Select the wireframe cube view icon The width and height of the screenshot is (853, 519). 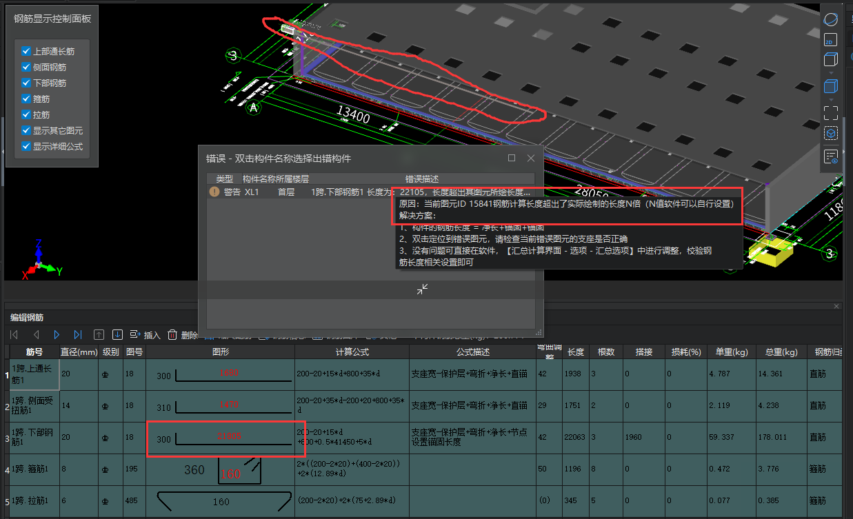831,60
